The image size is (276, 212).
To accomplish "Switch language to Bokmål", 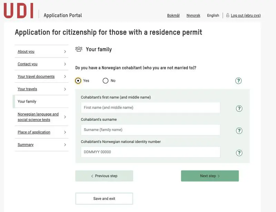I will coord(173,16).
